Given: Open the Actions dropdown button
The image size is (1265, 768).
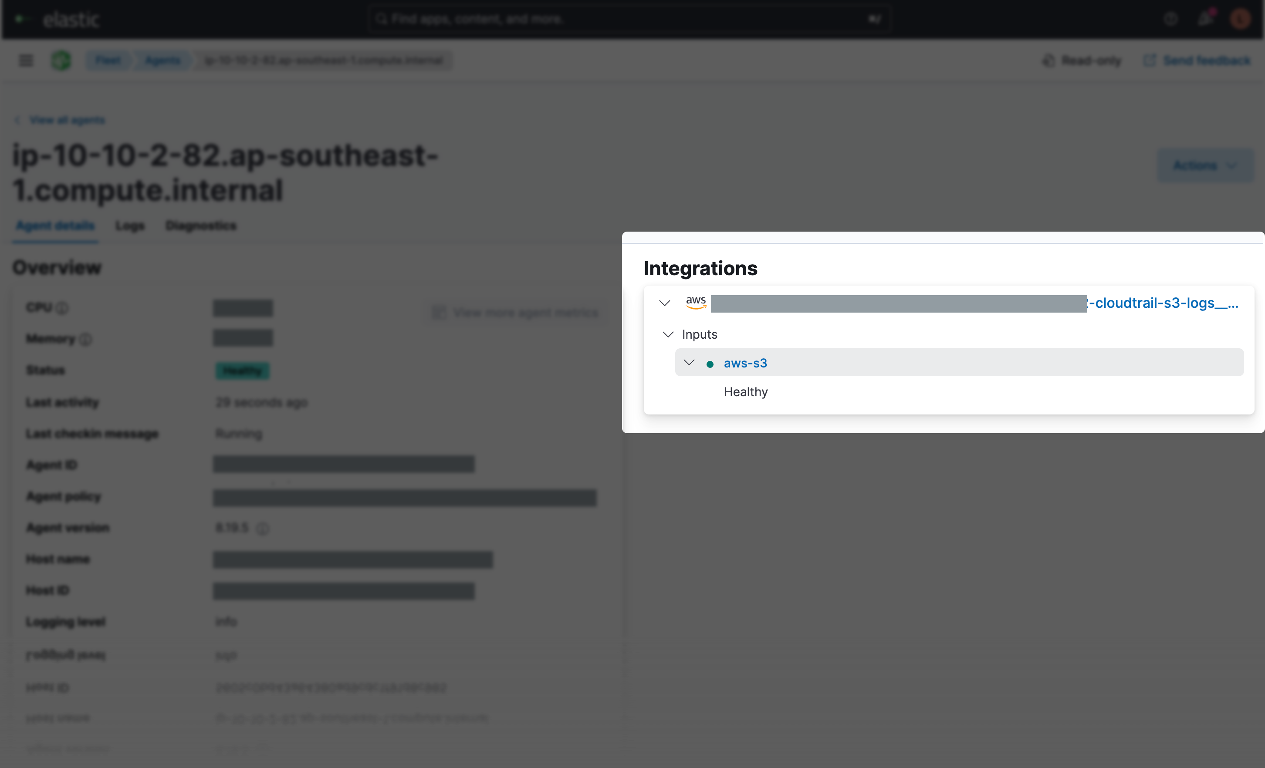Looking at the screenshot, I should (x=1204, y=165).
